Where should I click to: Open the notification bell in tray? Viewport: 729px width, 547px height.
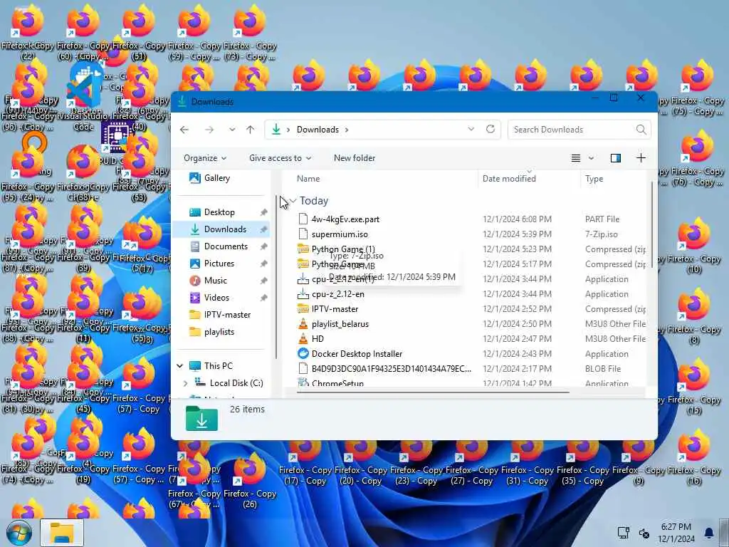(x=708, y=533)
